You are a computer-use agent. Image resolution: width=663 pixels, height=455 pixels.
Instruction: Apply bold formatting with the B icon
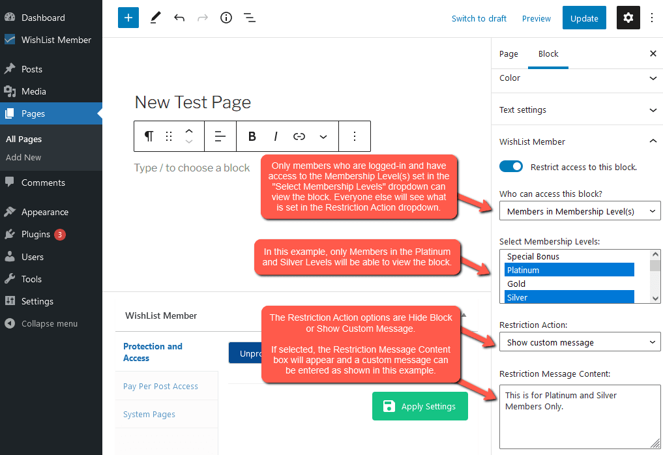pyautogui.click(x=252, y=136)
